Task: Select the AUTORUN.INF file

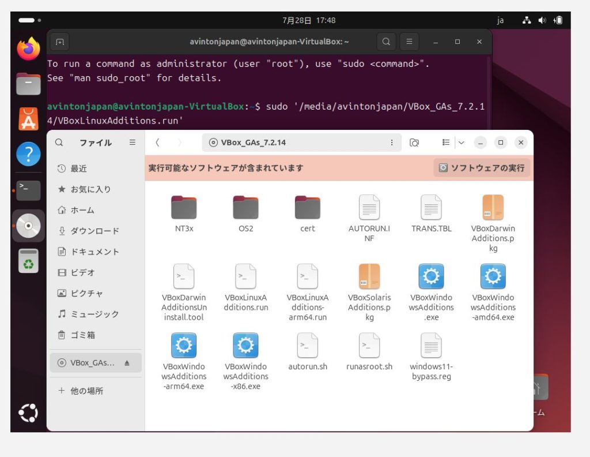Action: (x=369, y=218)
